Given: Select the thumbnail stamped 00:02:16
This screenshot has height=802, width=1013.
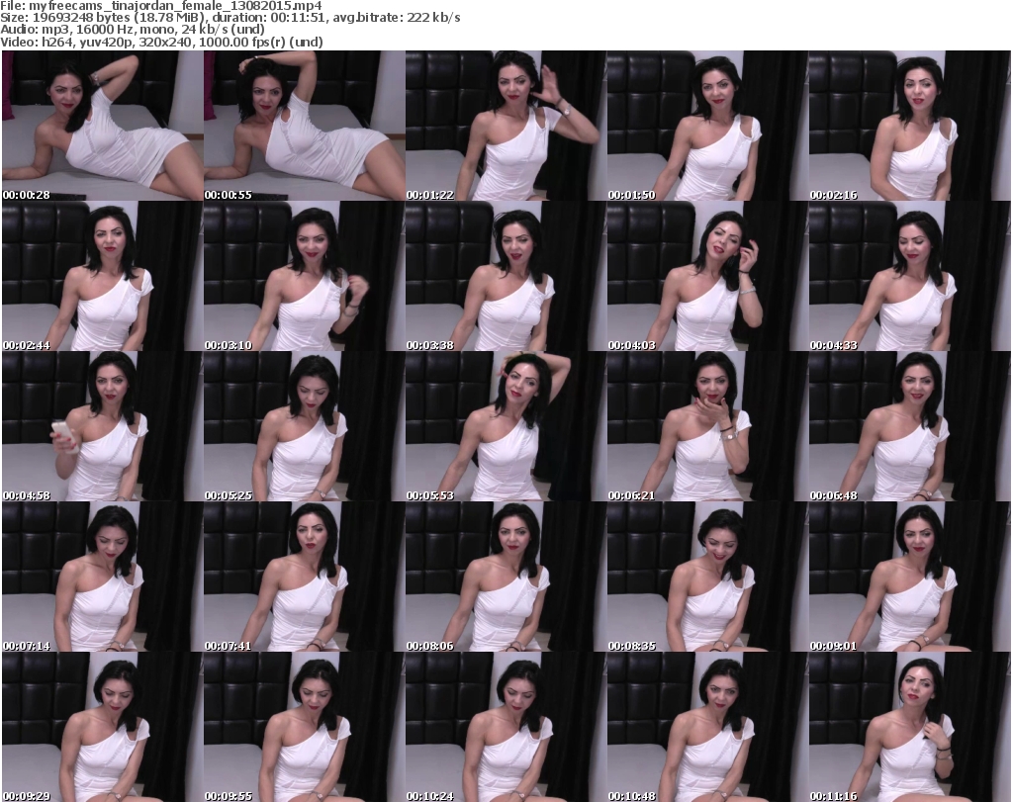Looking at the screenshot, I should click(x=910, y=126).
